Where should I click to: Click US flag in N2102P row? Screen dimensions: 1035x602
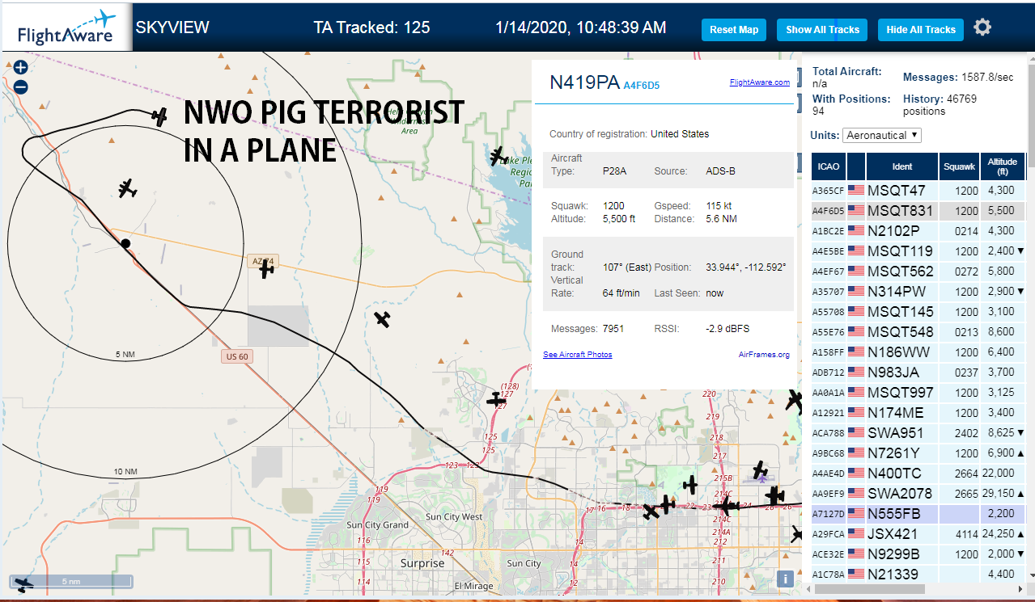tap(856, 231)
